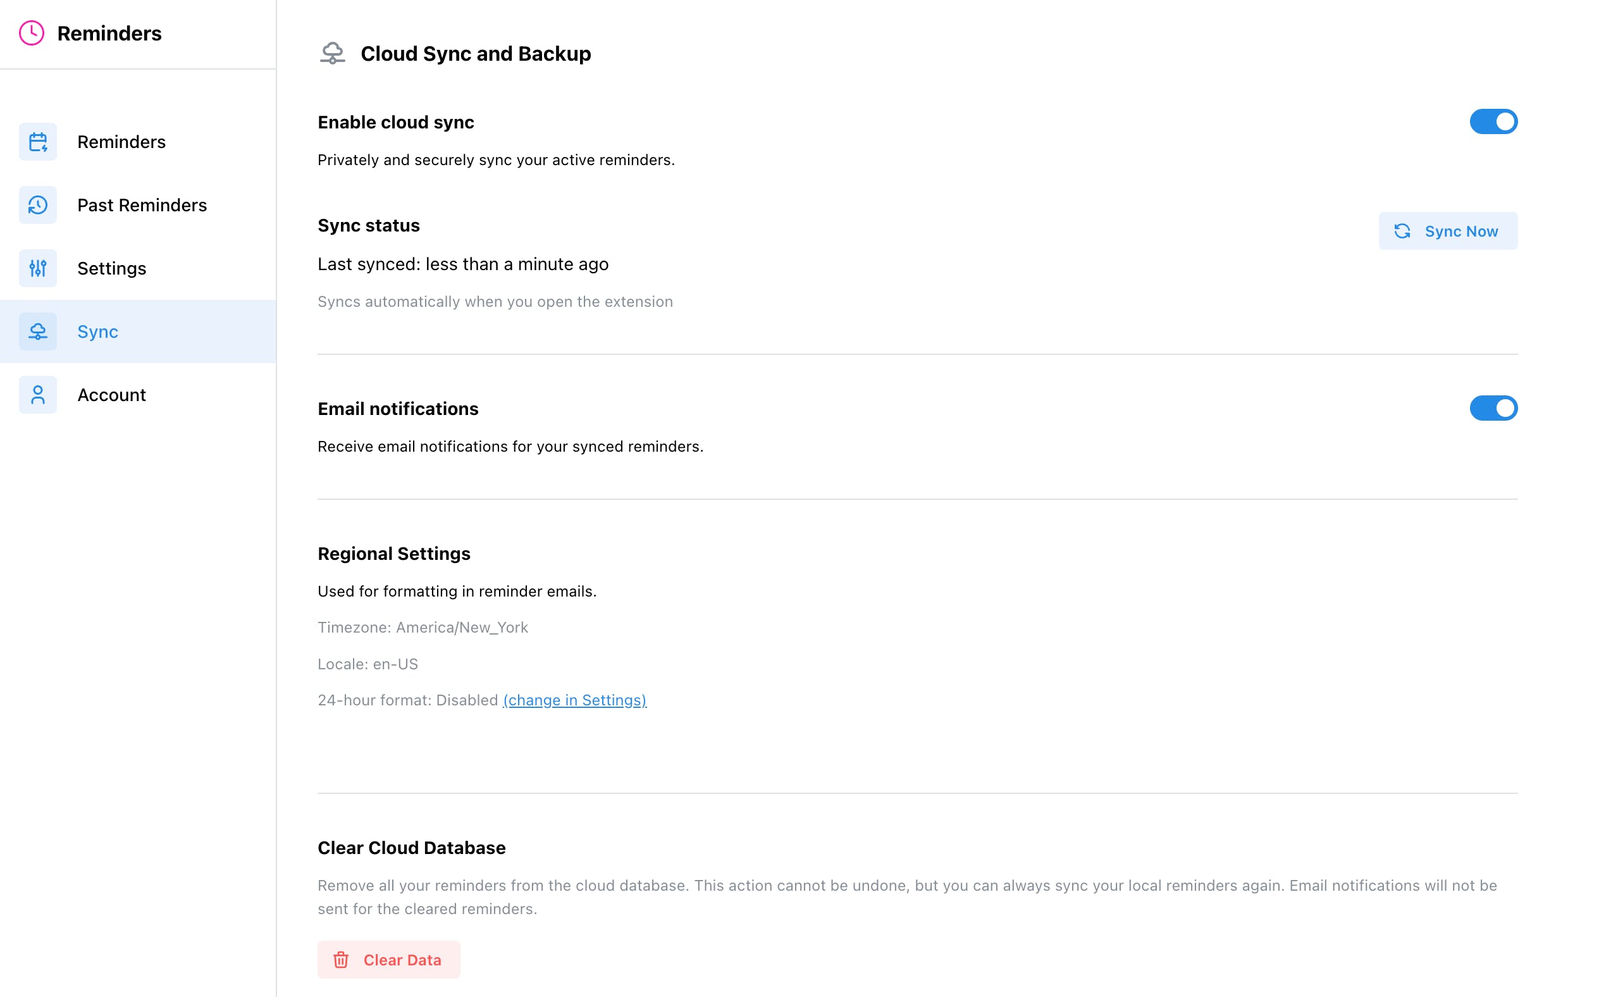Click the cloud icon beside Sync in sidebar

[37, 331]
